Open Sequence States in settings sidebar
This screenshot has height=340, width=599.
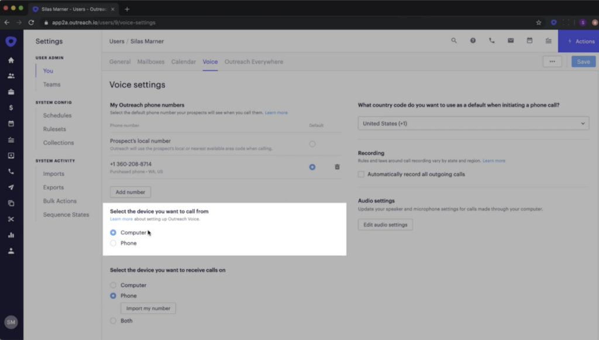click(66, 215)
